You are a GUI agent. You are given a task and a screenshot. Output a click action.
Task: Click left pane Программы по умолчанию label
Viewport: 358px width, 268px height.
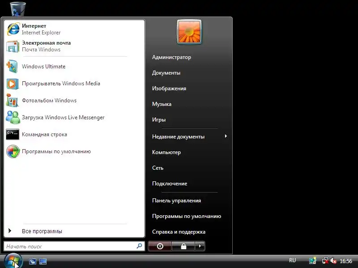56,151
